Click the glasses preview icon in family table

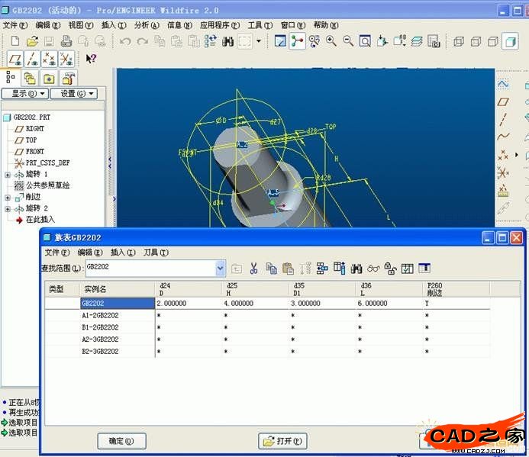373,268
